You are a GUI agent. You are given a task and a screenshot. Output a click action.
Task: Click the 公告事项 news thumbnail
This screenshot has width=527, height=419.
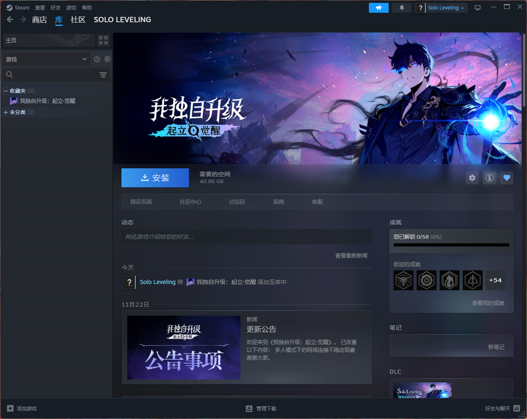(183, 347)
